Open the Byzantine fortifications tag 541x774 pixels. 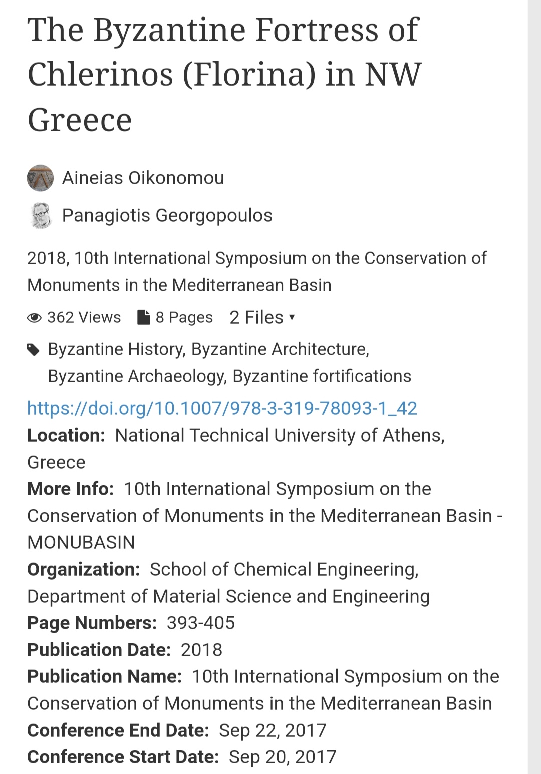tap(322, 376)
